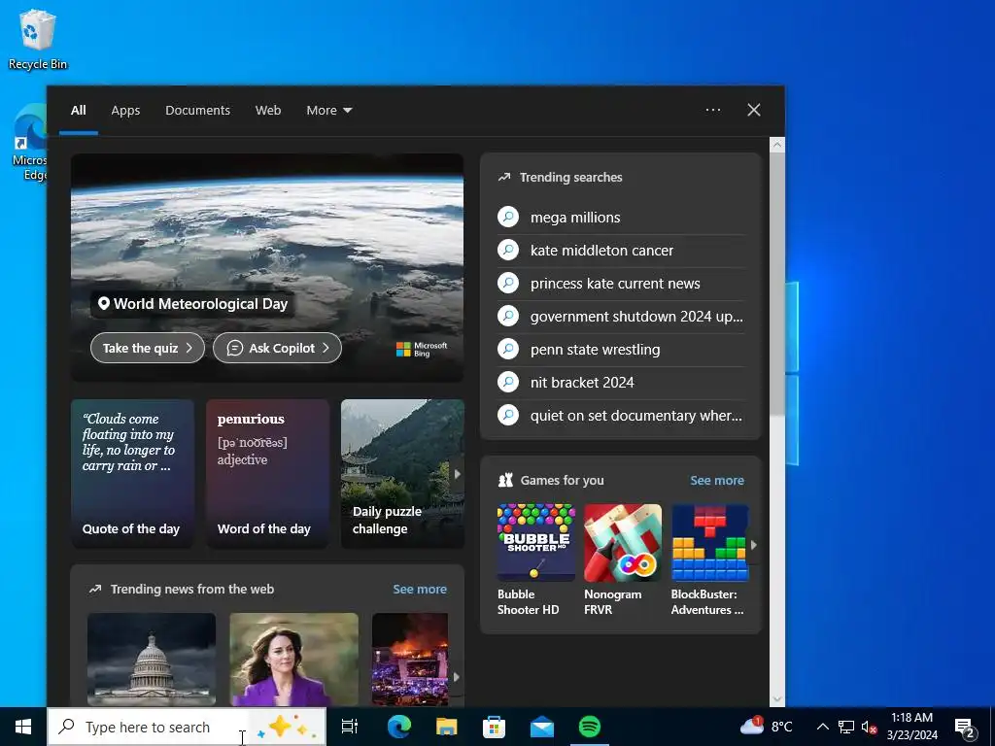Close the search panel
The height and width of the screenshot is (746, 995).
pos(754,110)
